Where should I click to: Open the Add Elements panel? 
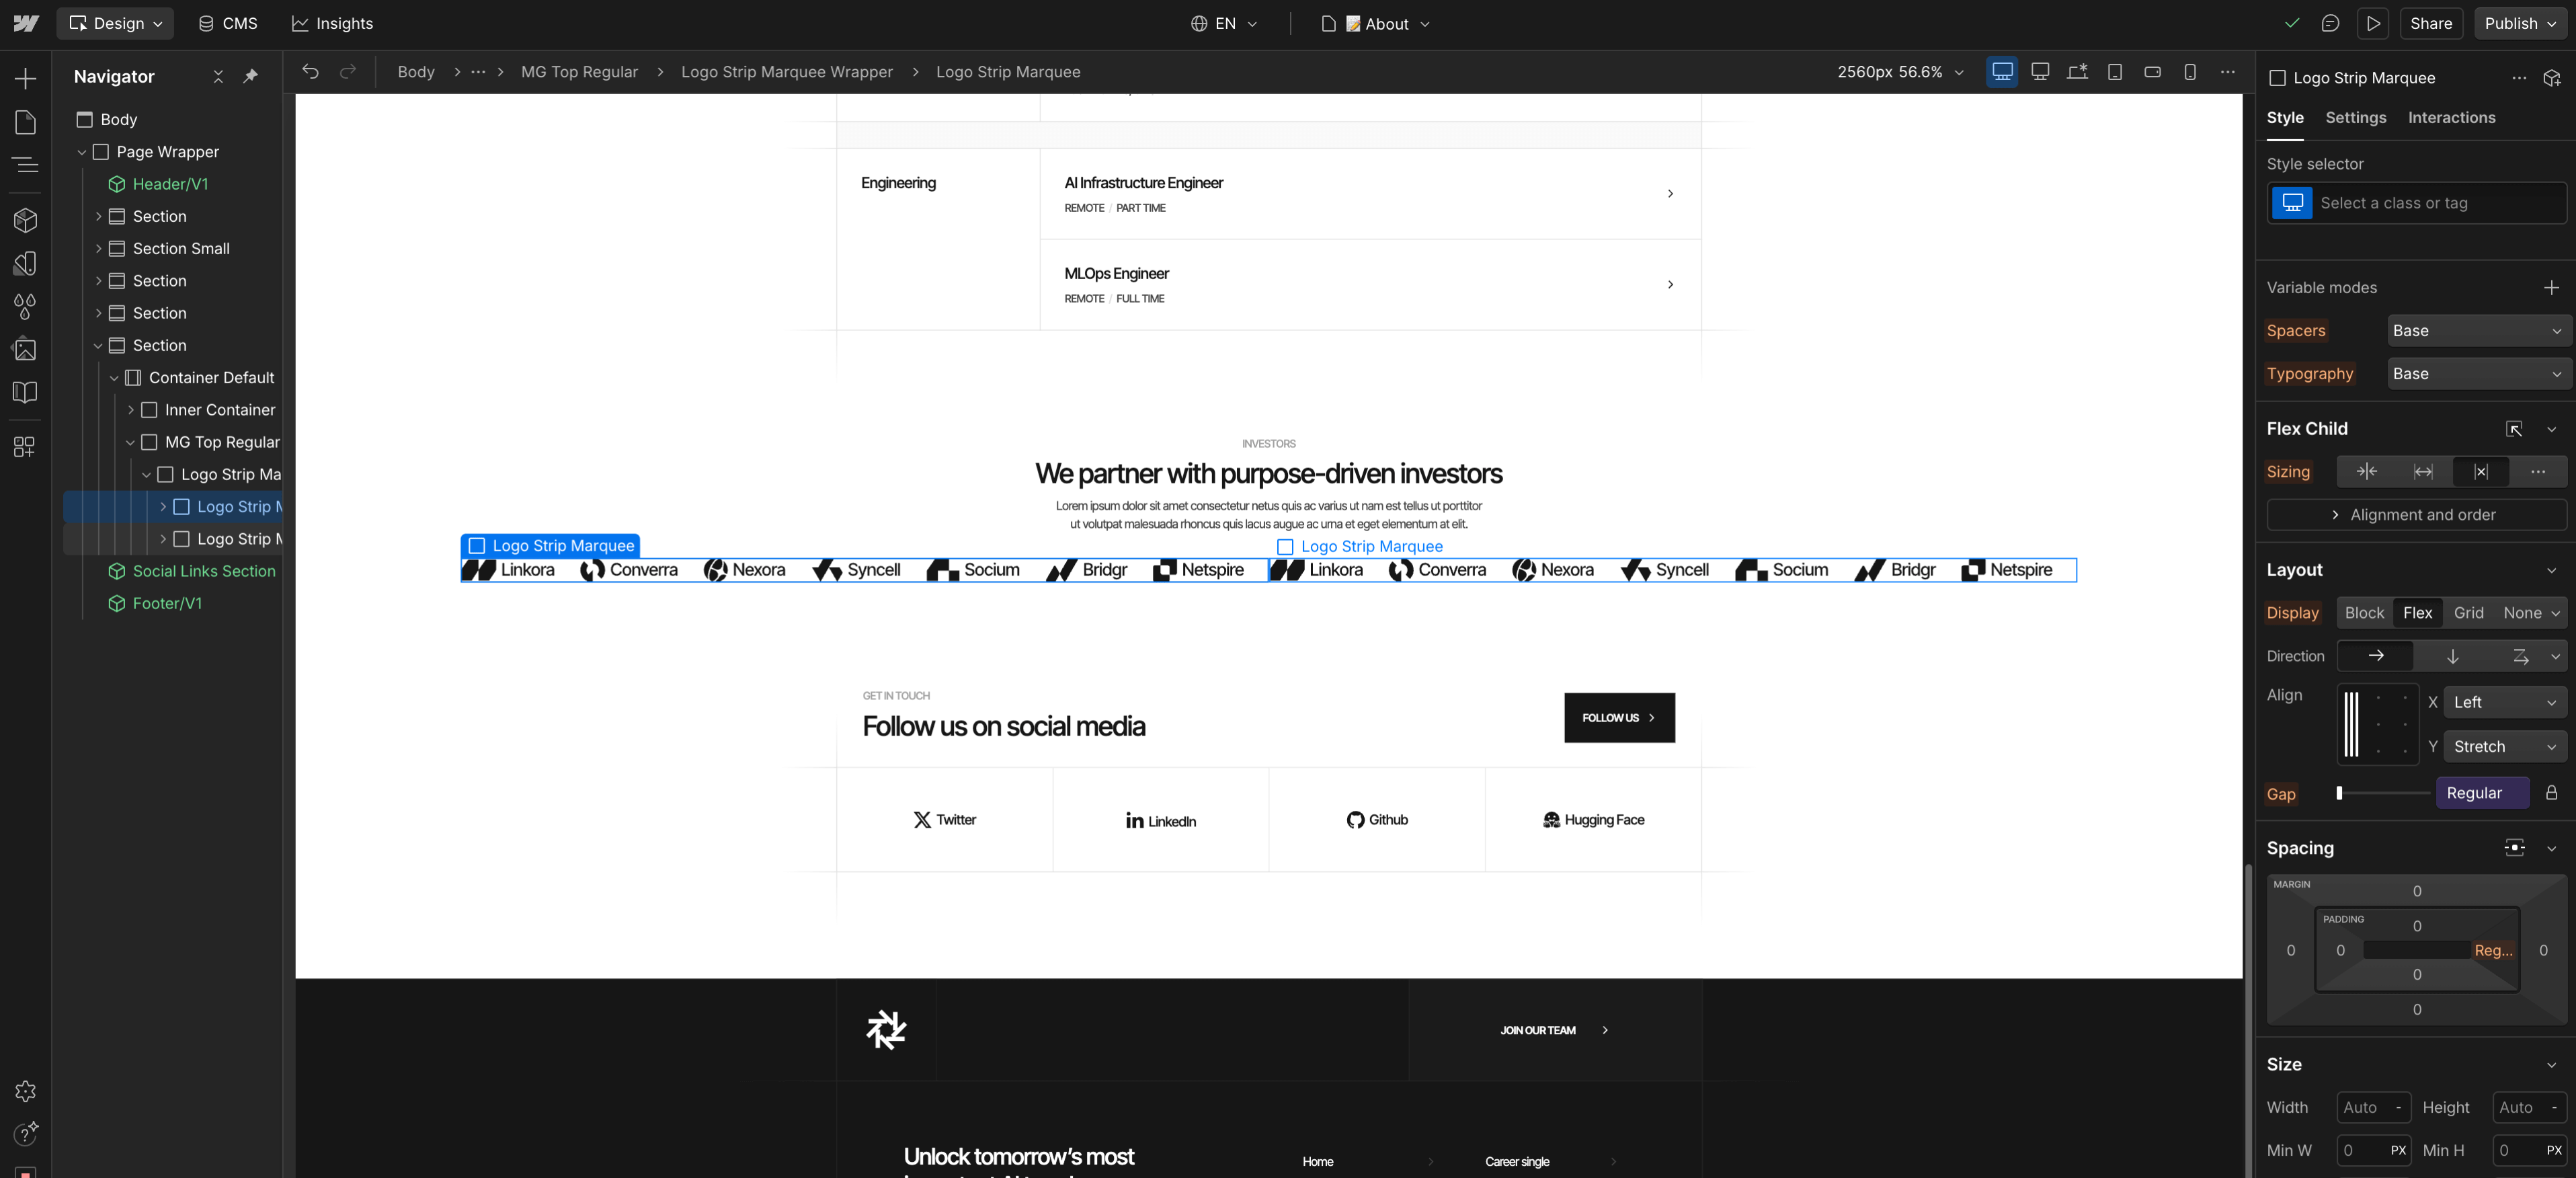(25, 78)
